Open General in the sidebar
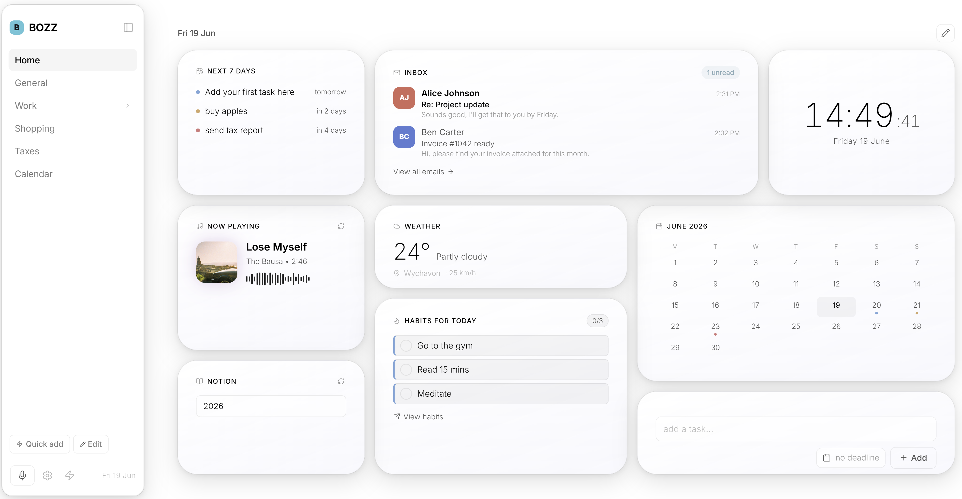Viewport: 962px width, 499px height. click(x=73, y=83)
